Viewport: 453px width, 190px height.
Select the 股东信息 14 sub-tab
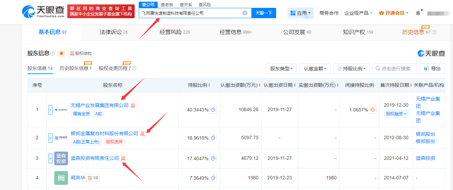(x=40, y=68)
